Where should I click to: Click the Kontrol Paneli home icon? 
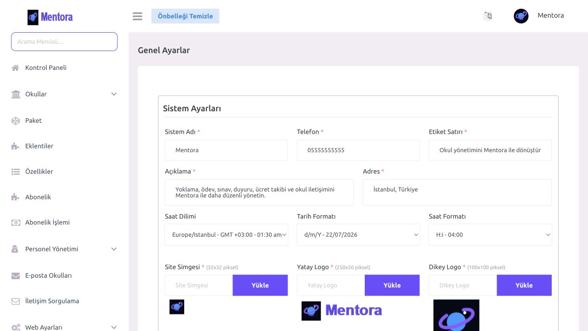(x=16, y=68)
